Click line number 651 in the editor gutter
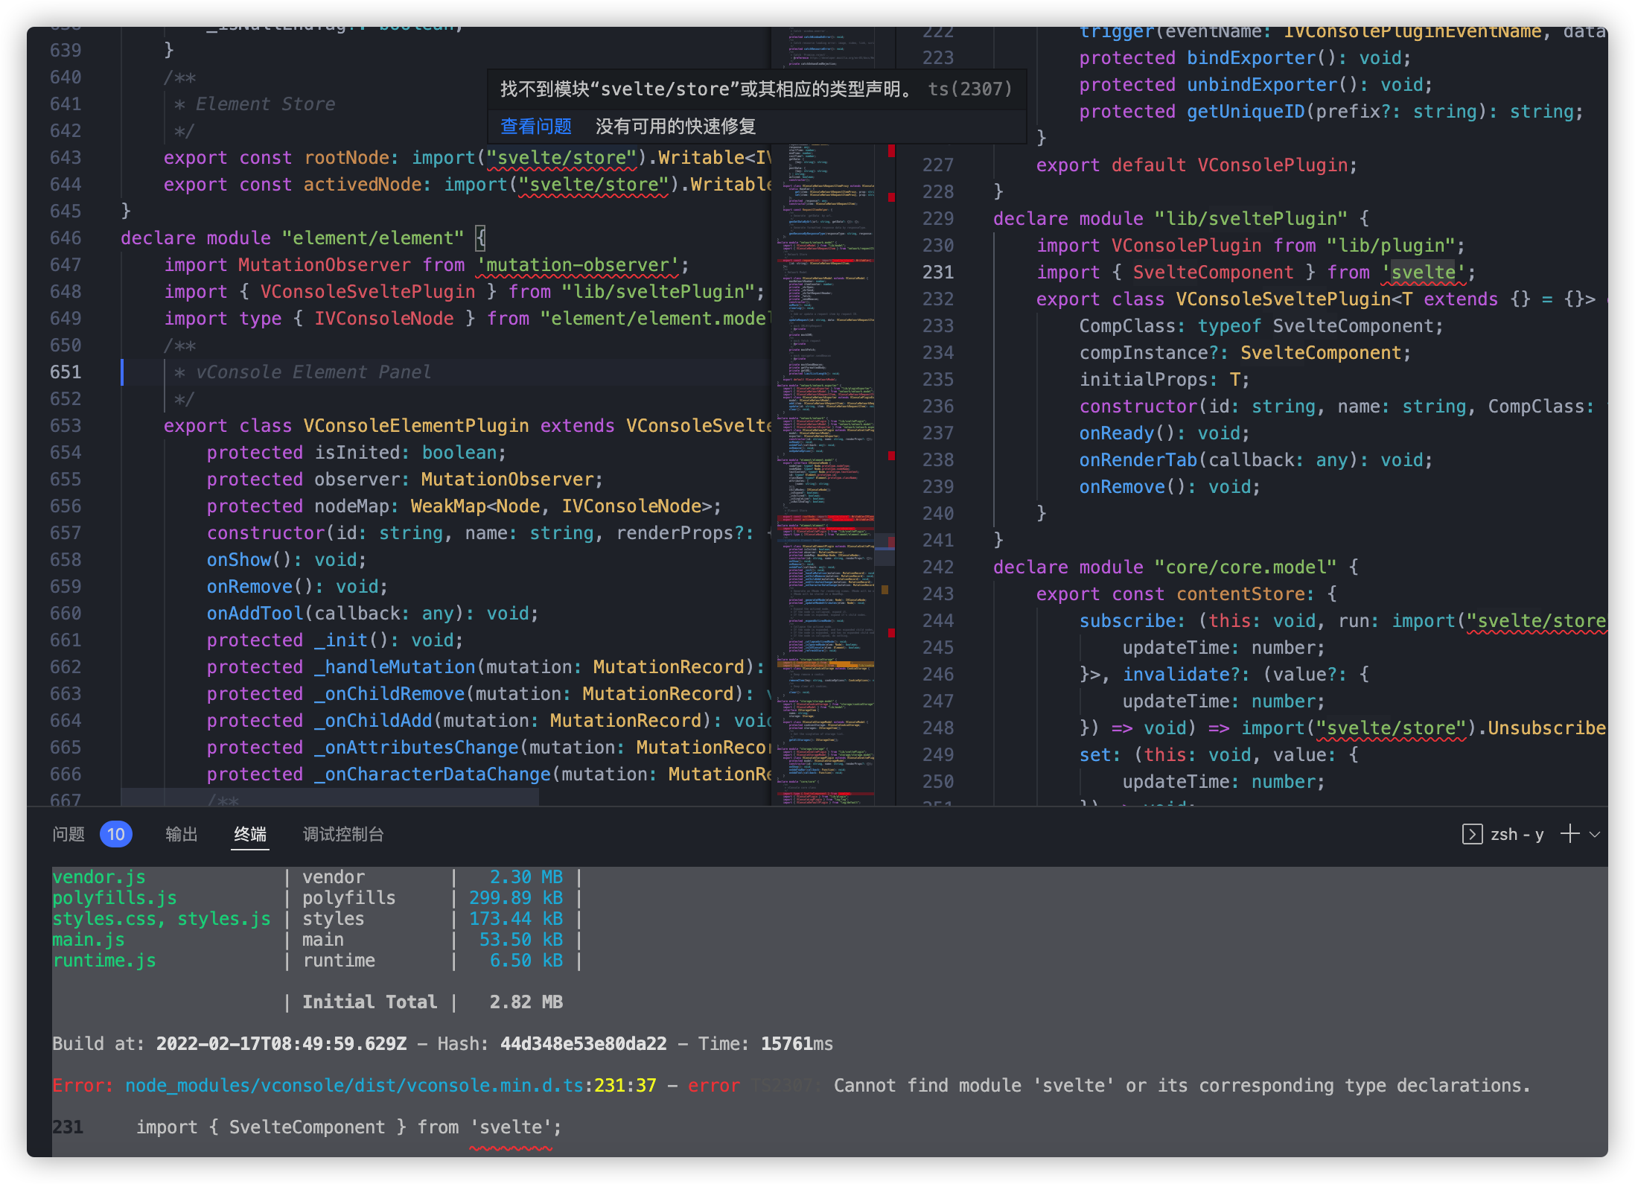1635x1184 pixels. 66,372
